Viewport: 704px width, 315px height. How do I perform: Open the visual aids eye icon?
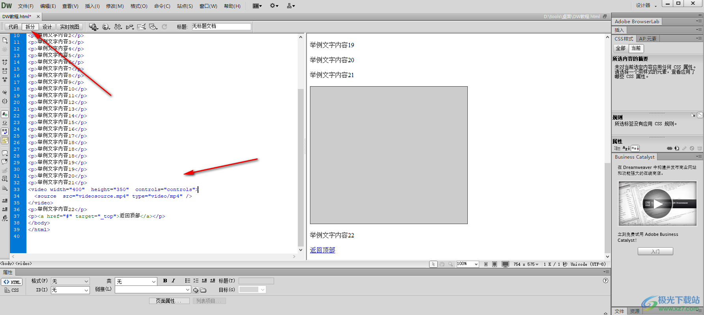click(x=153, y=27)
